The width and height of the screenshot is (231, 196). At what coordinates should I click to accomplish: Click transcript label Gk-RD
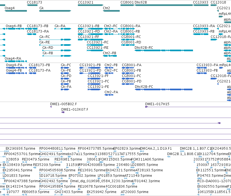48,48
